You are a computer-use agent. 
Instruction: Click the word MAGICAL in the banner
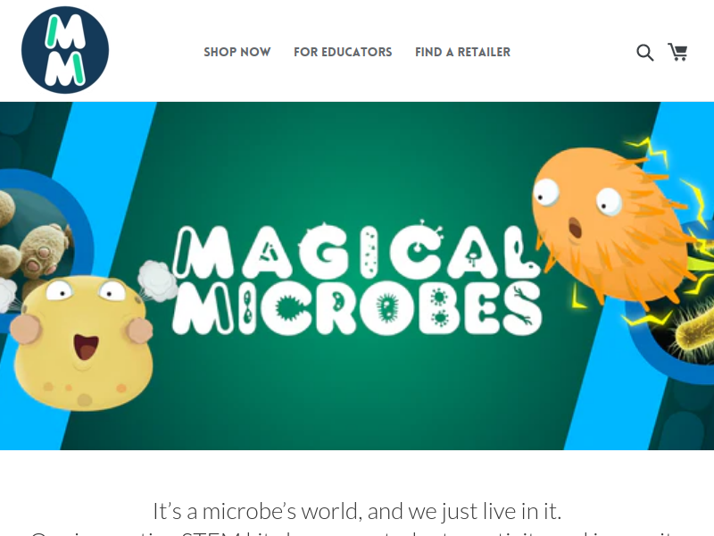point(356,251)
